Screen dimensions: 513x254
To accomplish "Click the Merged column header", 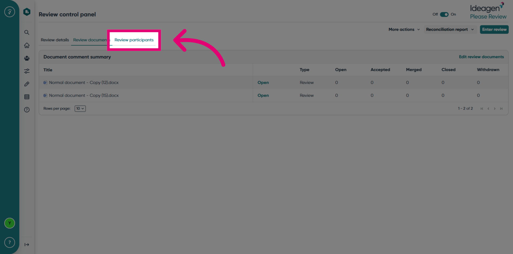I will pos(414,70).
